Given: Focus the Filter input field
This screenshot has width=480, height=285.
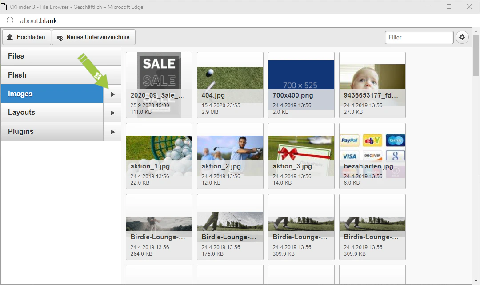Looking at the screenshot, I should [419, 37].
